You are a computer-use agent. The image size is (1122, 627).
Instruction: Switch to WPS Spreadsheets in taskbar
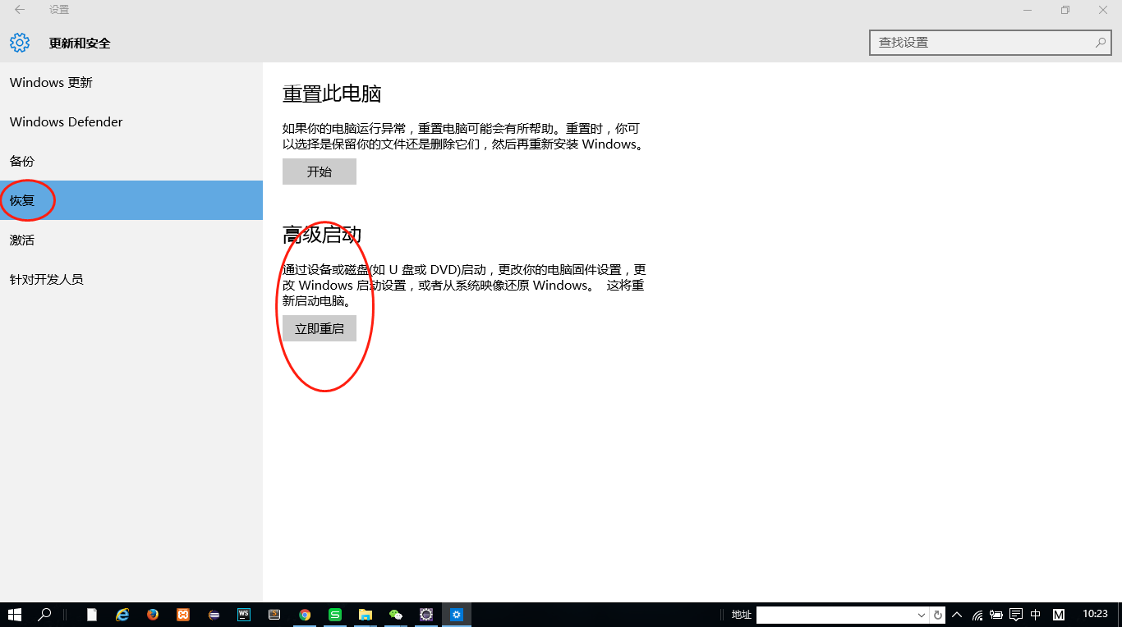coord(335,614)
